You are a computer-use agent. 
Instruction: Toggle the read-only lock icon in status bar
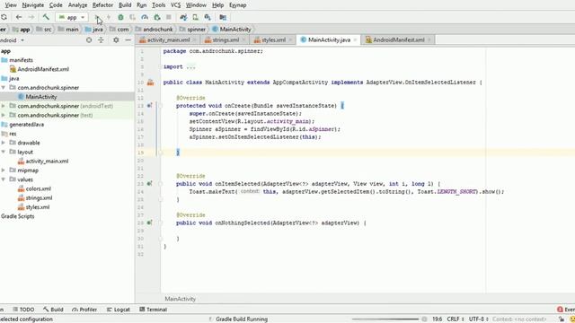[562, 319]
